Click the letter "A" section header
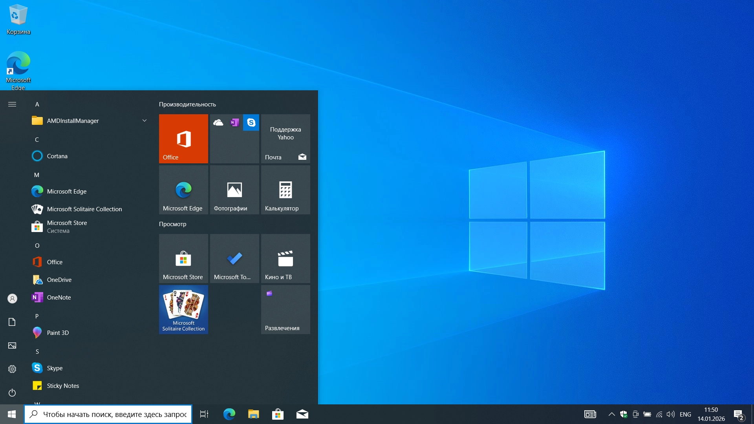This screenshot has height=424, width=754. 37,104
